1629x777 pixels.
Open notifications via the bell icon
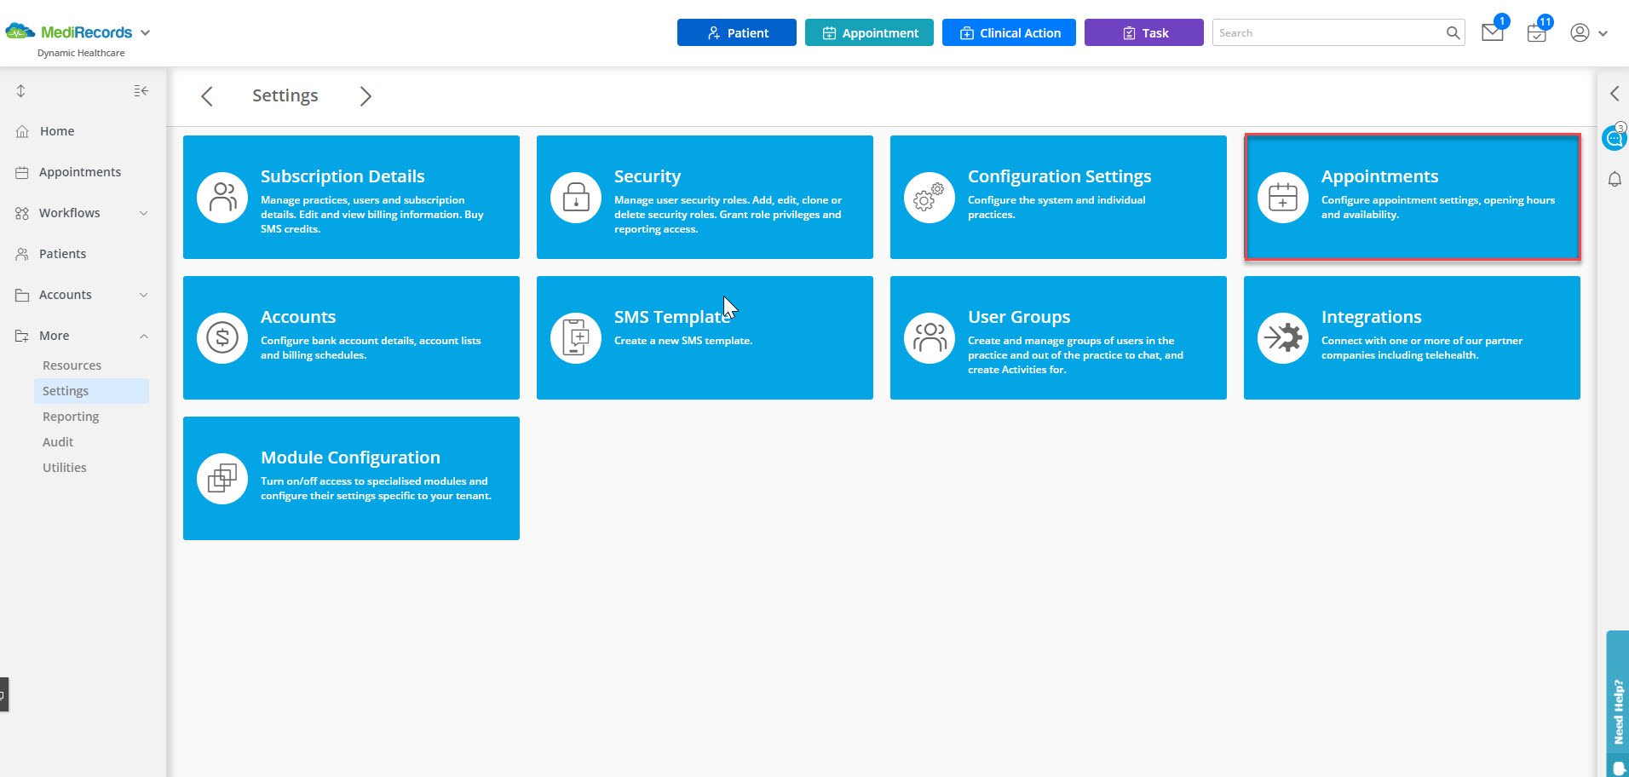click(x=1615, y=179)
